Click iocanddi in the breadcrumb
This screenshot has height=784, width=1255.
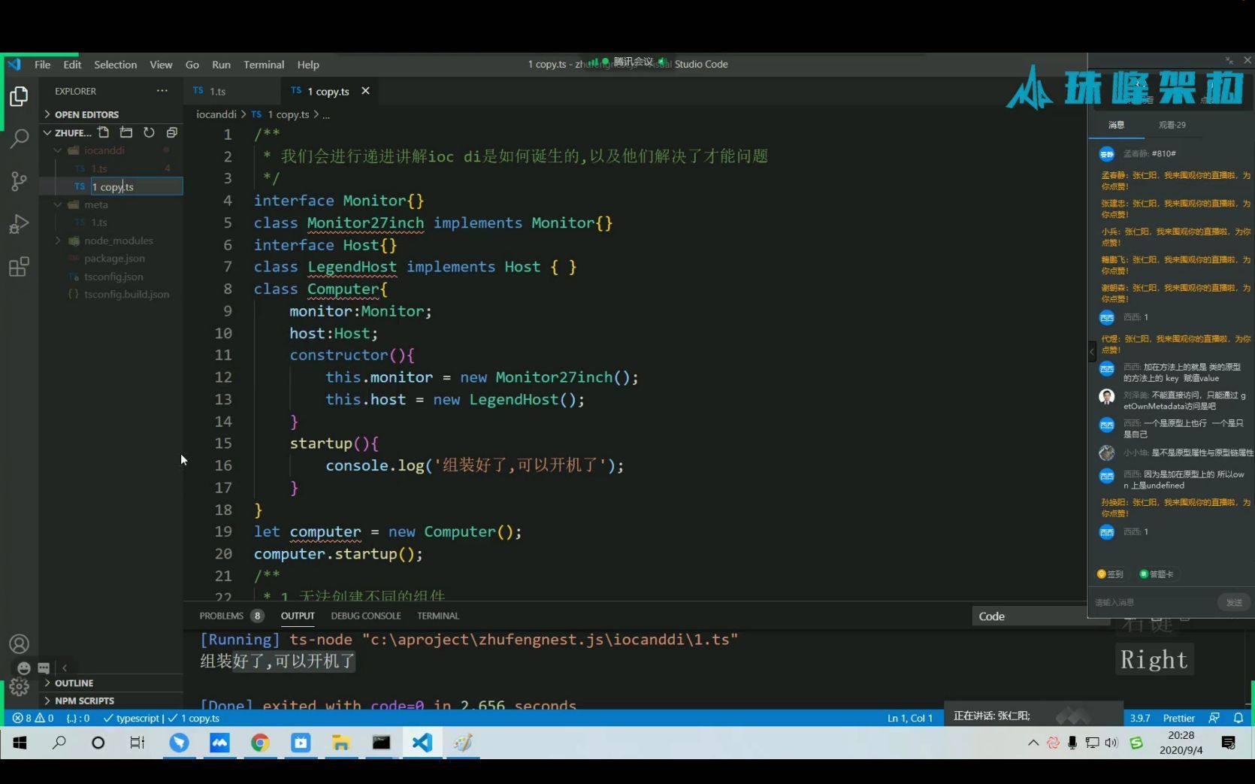216,114
